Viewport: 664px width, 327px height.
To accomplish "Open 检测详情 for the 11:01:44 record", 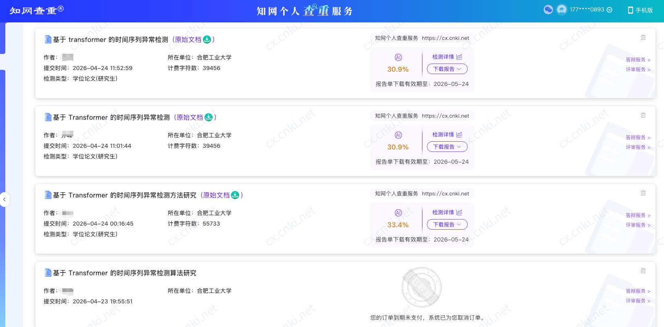I will 447,135.
